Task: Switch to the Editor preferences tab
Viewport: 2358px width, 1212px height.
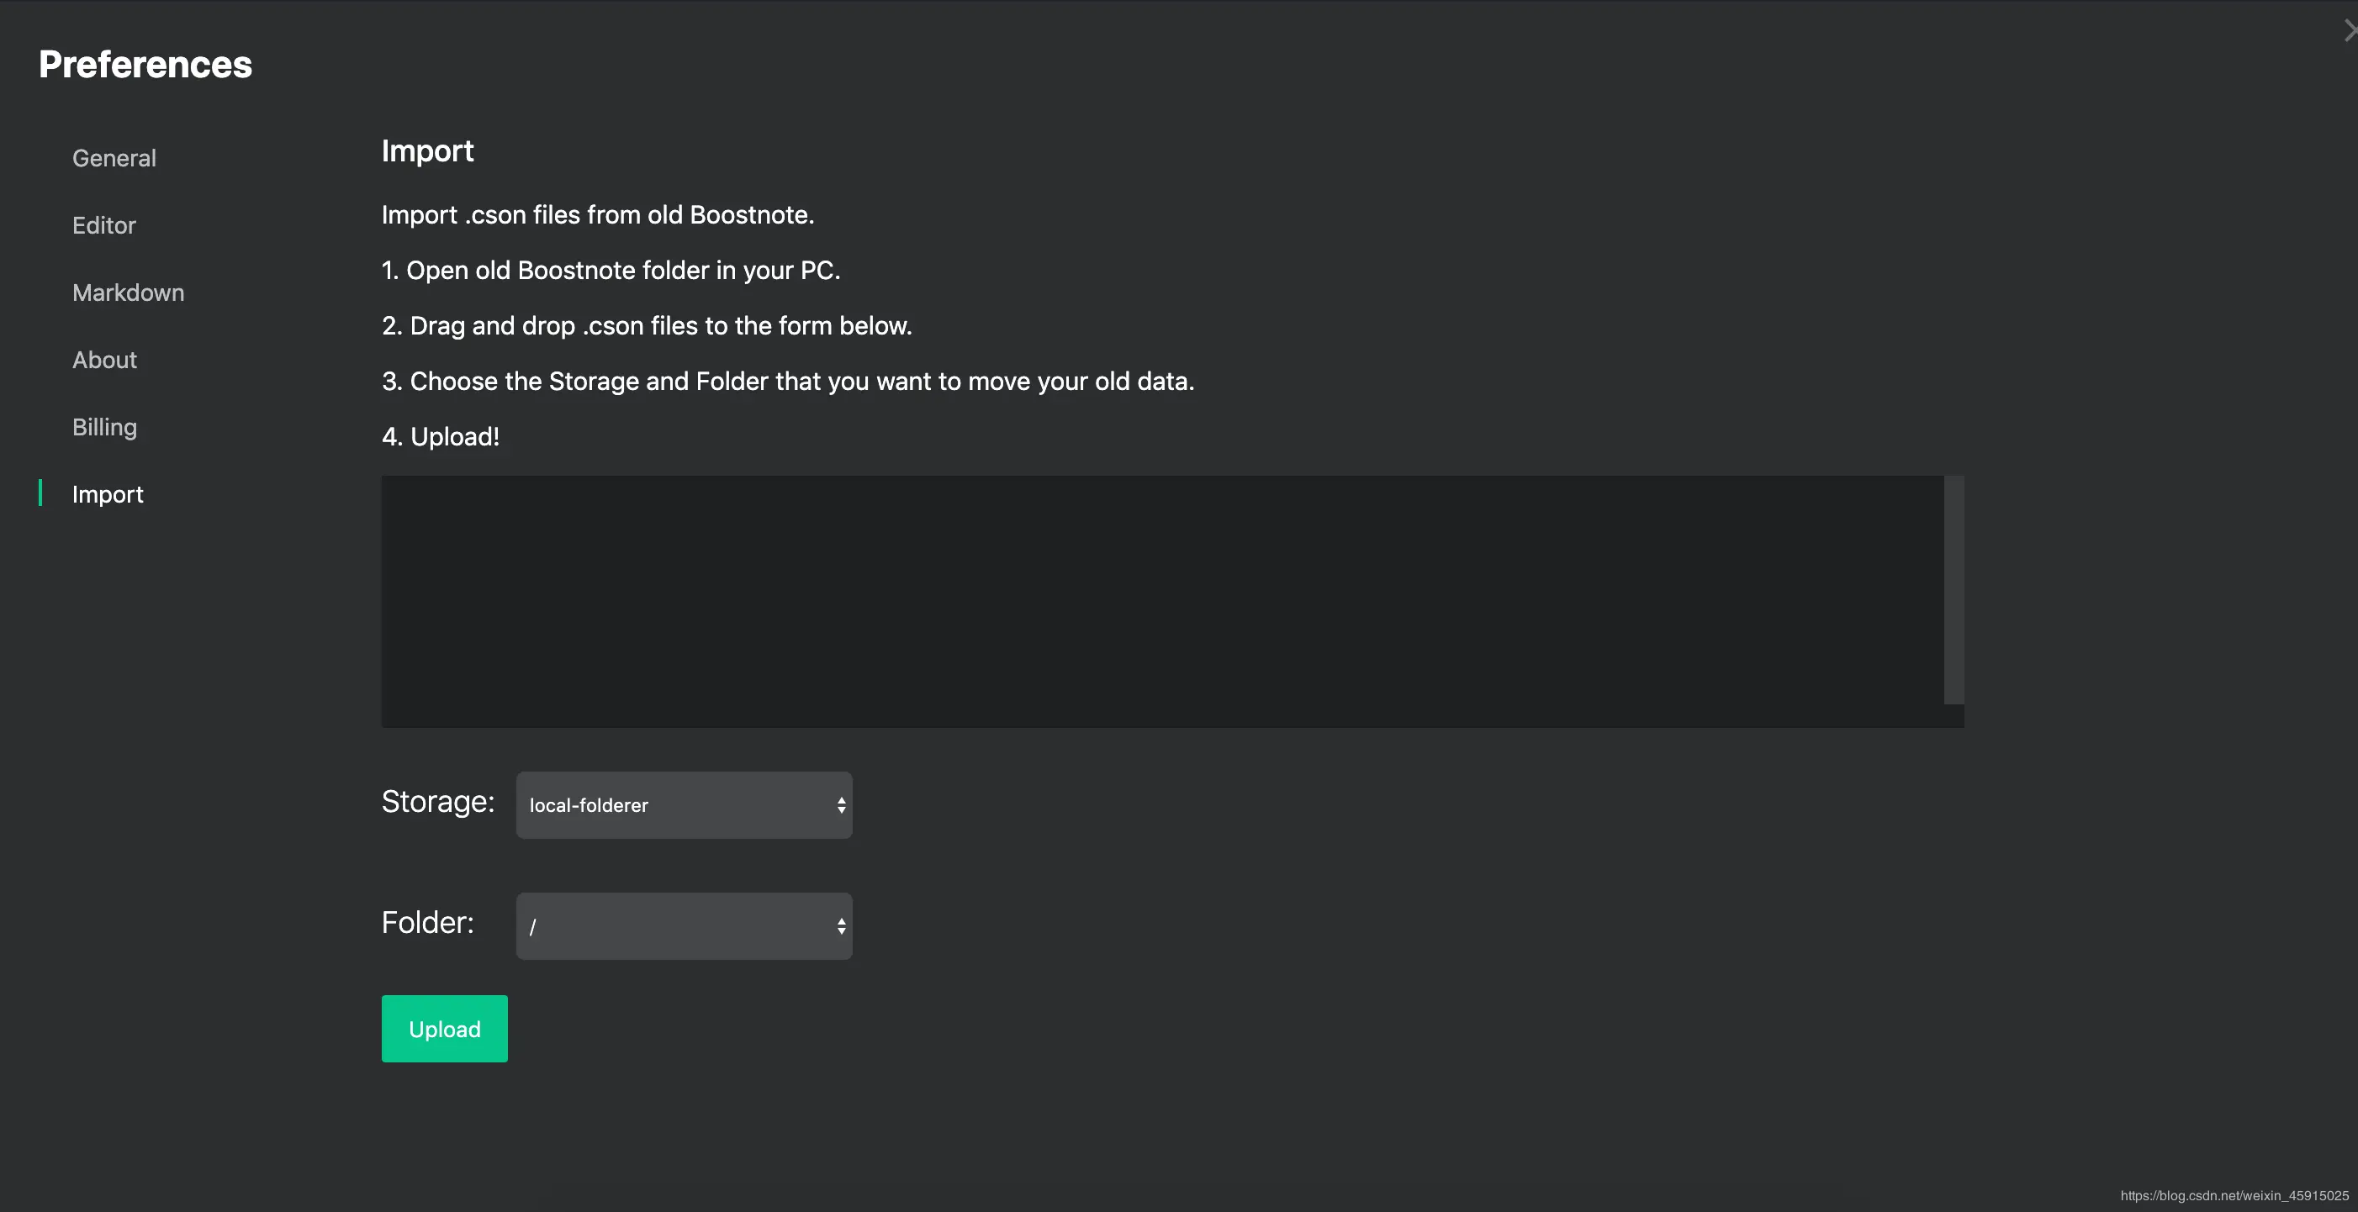Action: pyautogui.click(x=104, y=225)
